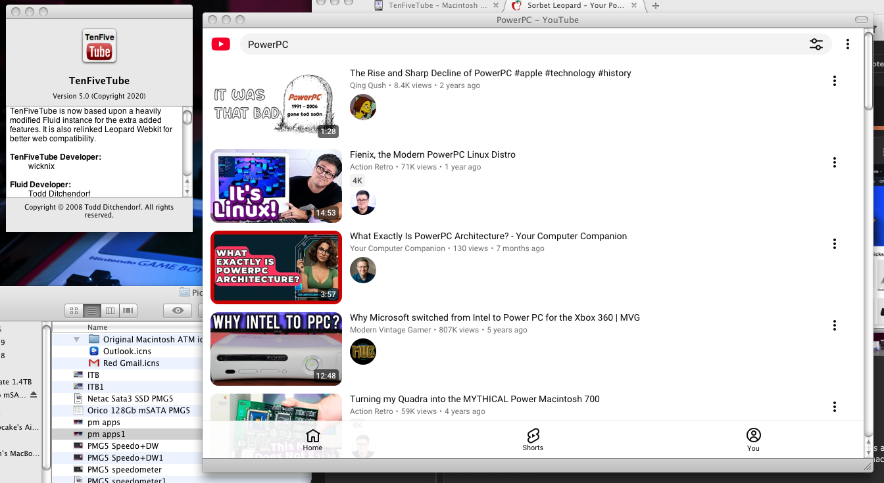Click the Red Gmail.icns file icon in Finder
Screen dimensions: 884x483
click(x=93, y=363)
